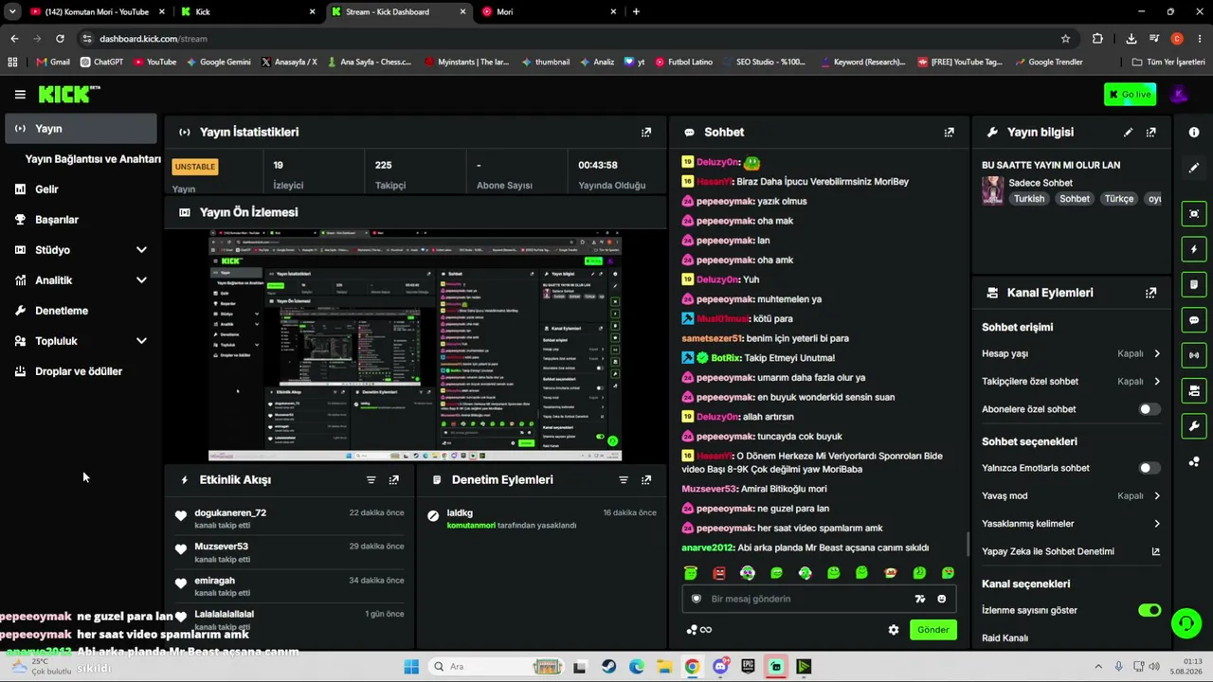Open Google Trendler bookmark
1213x682 pixels.
[x=1048, y=63]
